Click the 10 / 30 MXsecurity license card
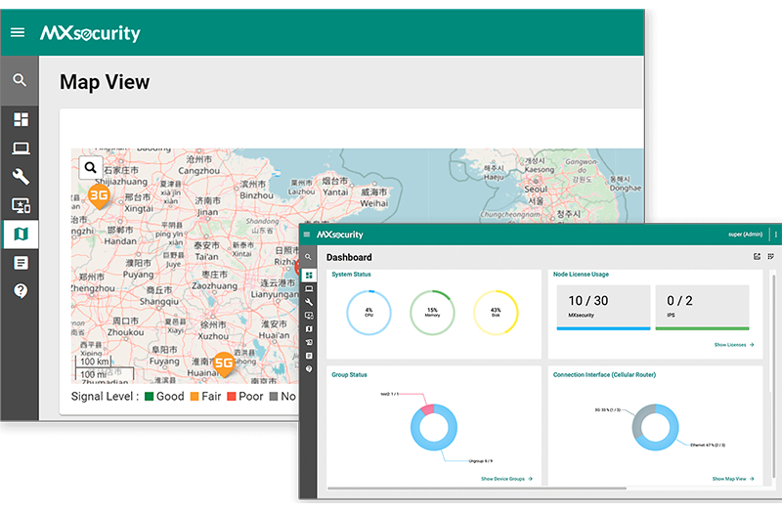Screen dimensions: 782x512 [x=603, y=306]
